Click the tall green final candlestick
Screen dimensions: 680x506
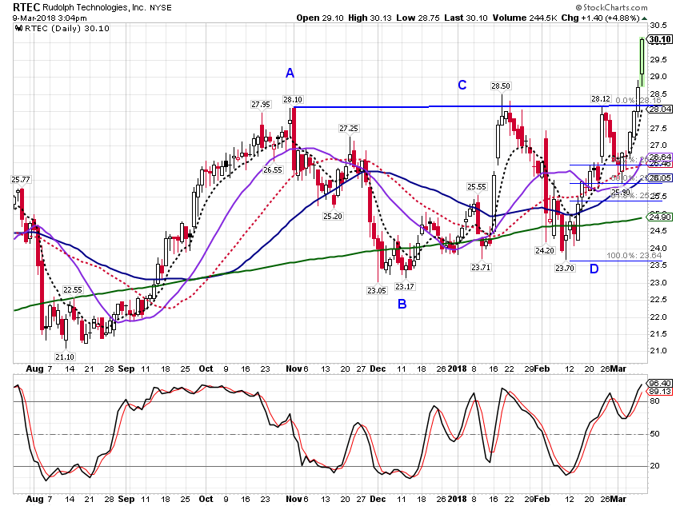pos(642,62)
